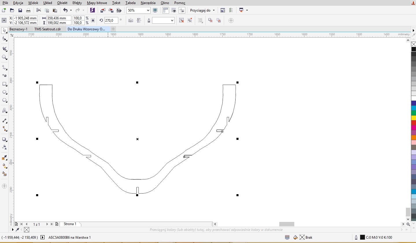Select the Crop tool in the toolbox
The image size is (416, 243).
pyautogui.click(x=4, y=49)
